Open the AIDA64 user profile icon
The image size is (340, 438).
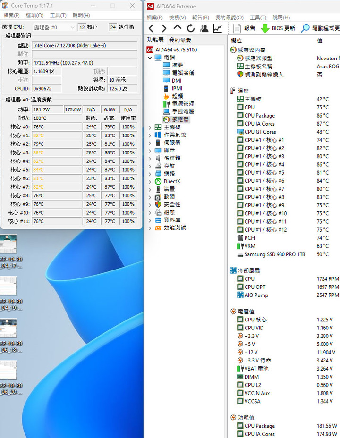(x=204, y=28)
